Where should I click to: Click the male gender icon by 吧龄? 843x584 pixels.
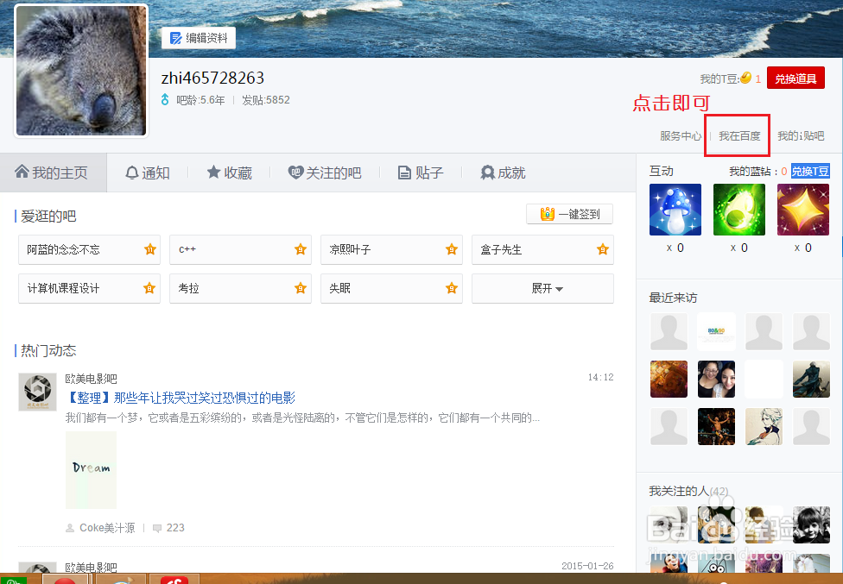click(x=165, y=99)
